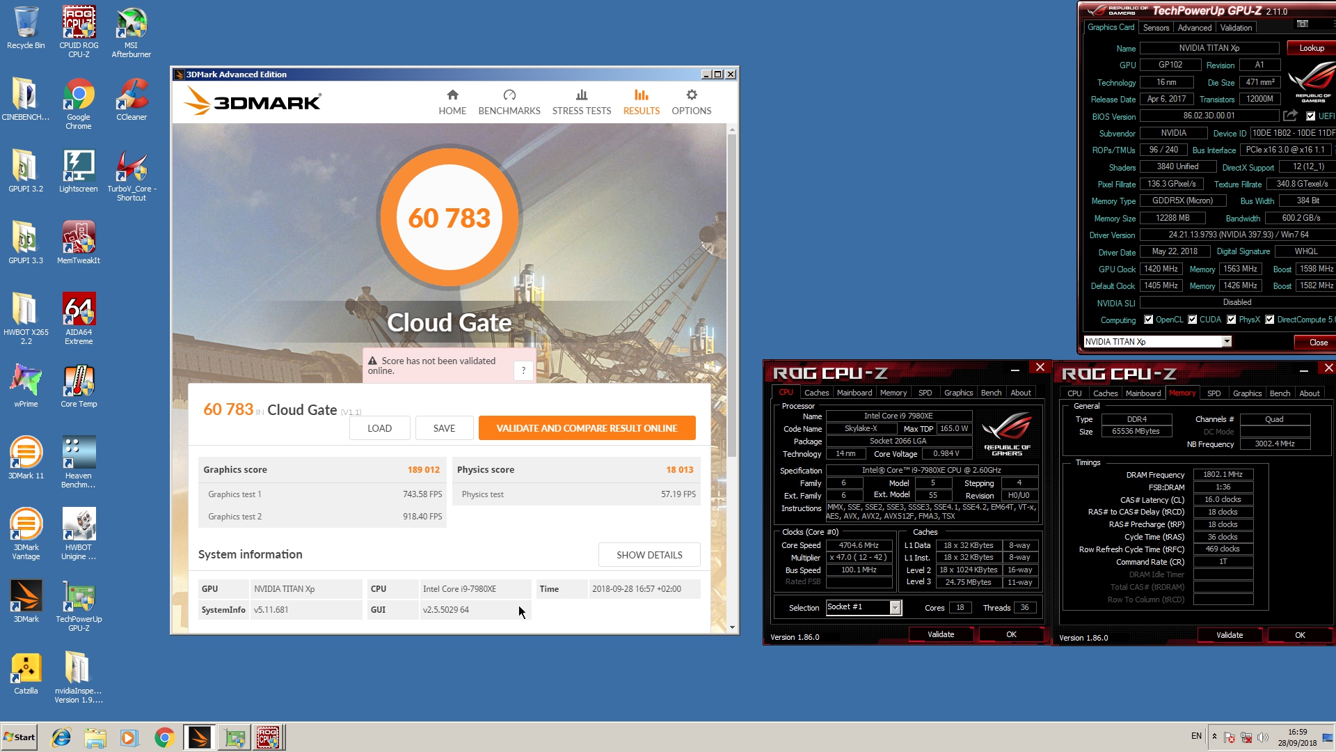Launch Heaven Benchmark desktop shortcut
1336x752 pixels.
tap(79, 462)
